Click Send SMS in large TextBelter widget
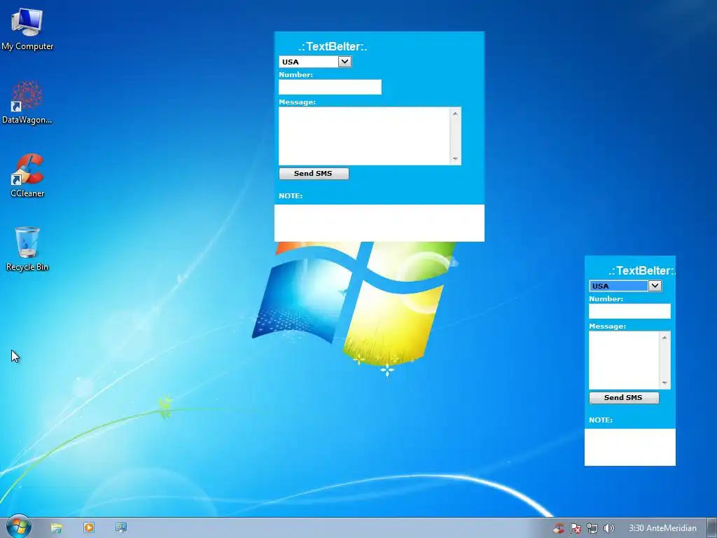Viewport: 717px width, 538px height. click(314, 174)
